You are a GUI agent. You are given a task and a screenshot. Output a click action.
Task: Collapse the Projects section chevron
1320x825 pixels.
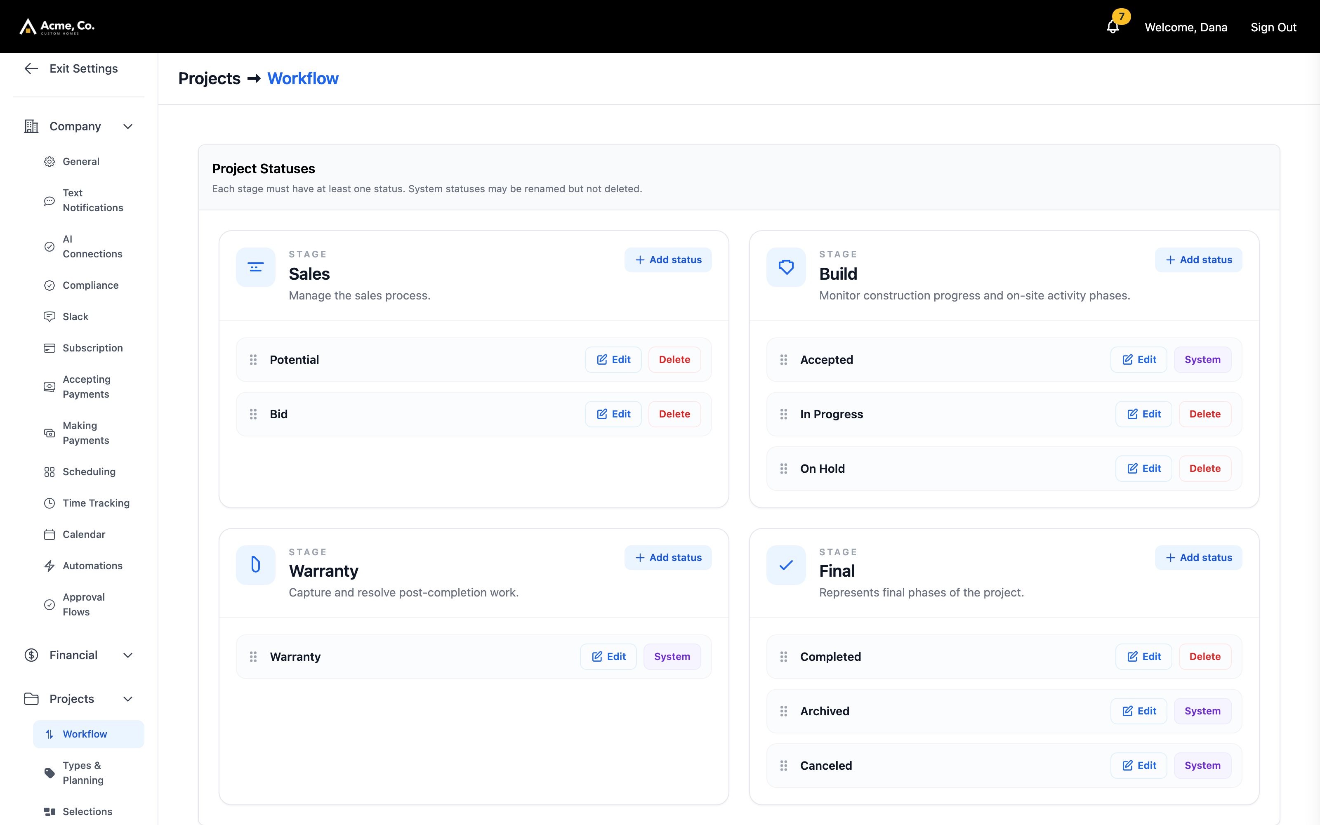(x=127, y=699)
